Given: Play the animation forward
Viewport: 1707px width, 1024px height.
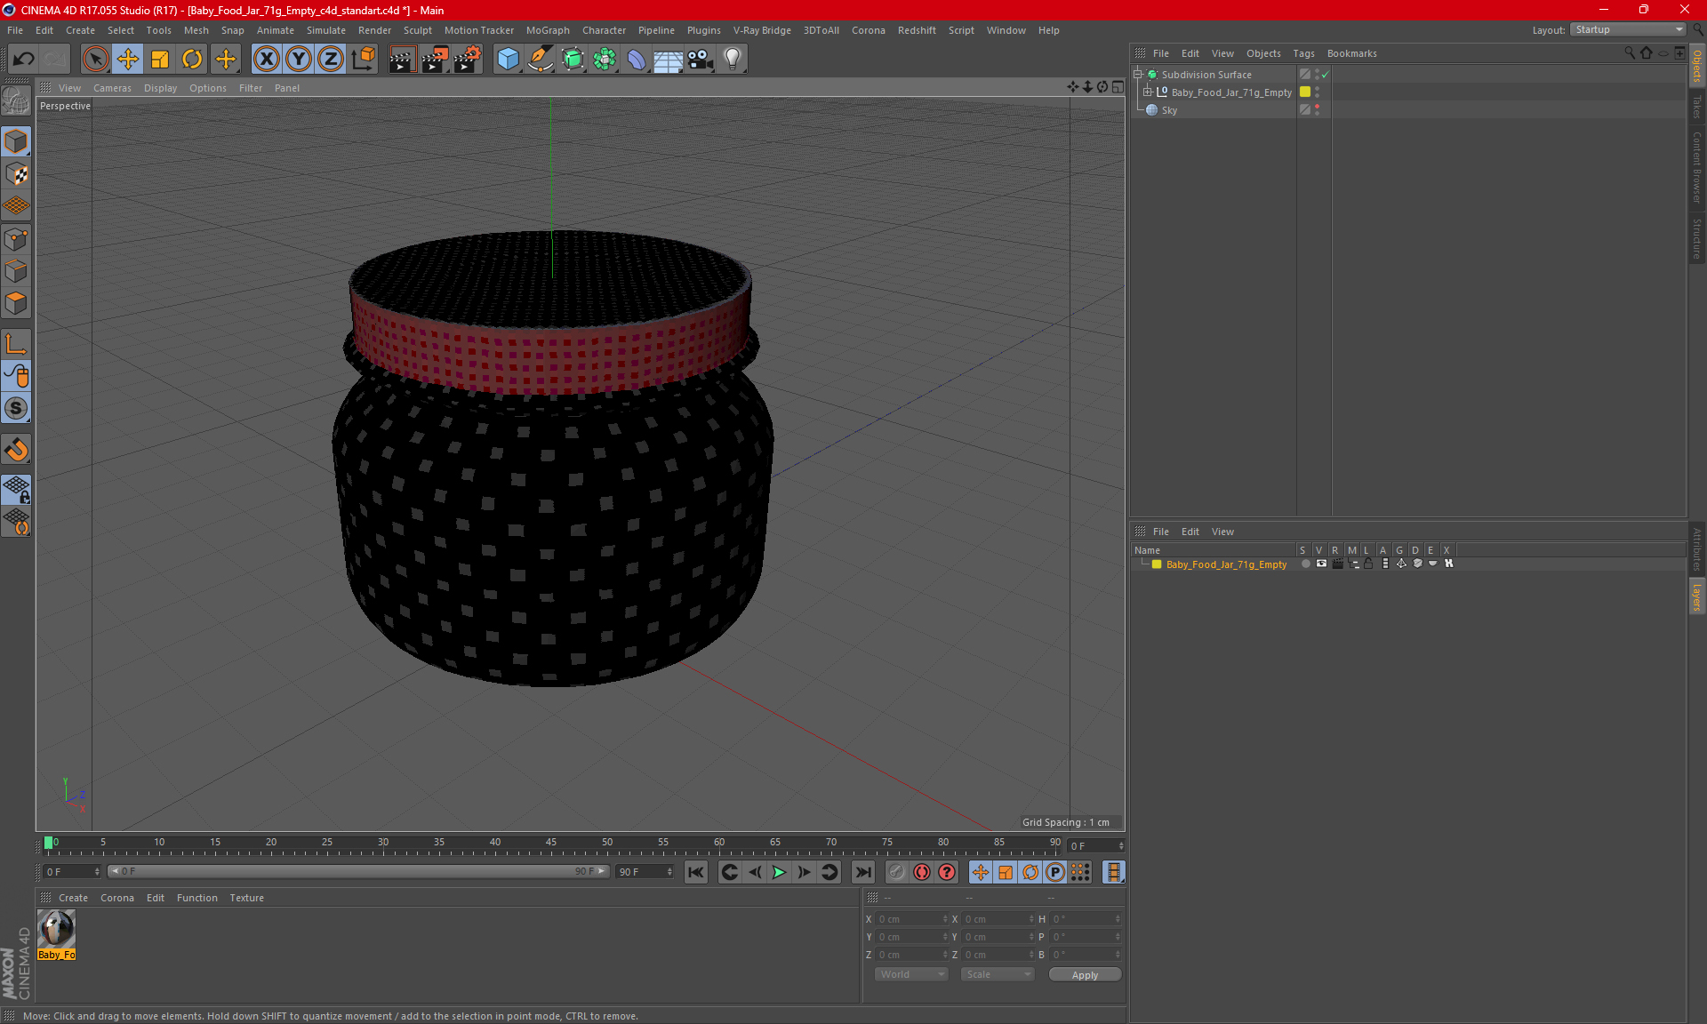Looking at the screenshot, I should pos(779,873).
